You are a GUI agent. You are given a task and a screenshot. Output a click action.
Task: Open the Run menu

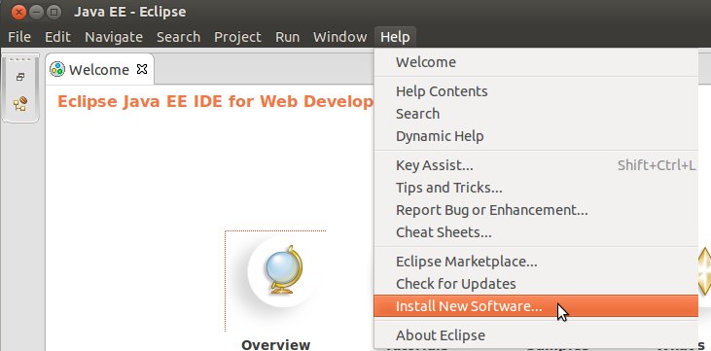click(288, 37)
